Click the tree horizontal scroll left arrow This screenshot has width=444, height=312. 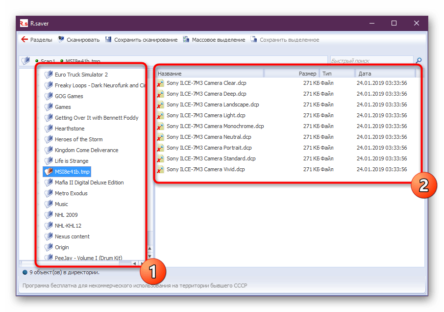point(134,263)
